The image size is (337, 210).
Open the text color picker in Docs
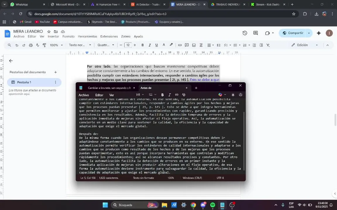164,45
